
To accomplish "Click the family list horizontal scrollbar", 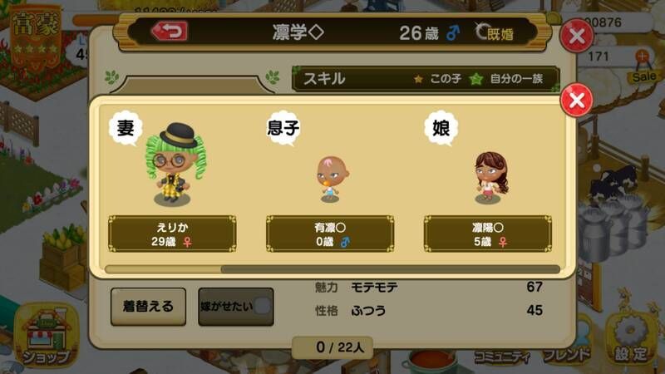I will point(332,269).
